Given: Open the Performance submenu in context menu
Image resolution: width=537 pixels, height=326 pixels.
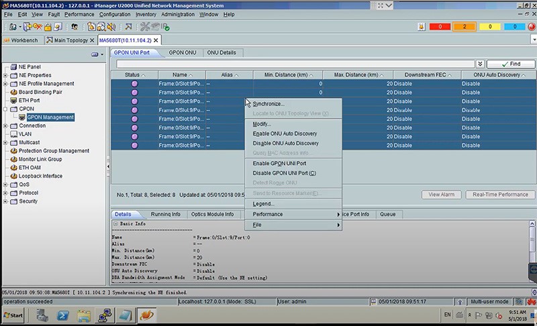Looking at the screenshot, I should point(293,214).
